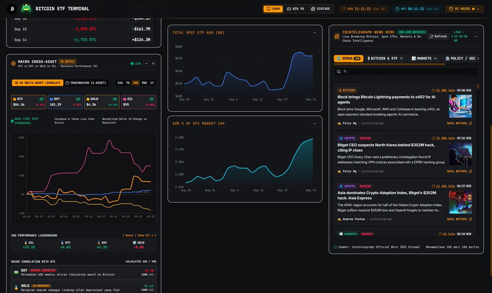Click the VS BATTLE badge
492x293 pixels.
click(67, 61)
